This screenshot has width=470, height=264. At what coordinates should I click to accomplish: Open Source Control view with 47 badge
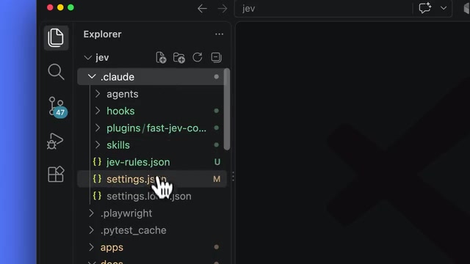click(x=57, y=107)
